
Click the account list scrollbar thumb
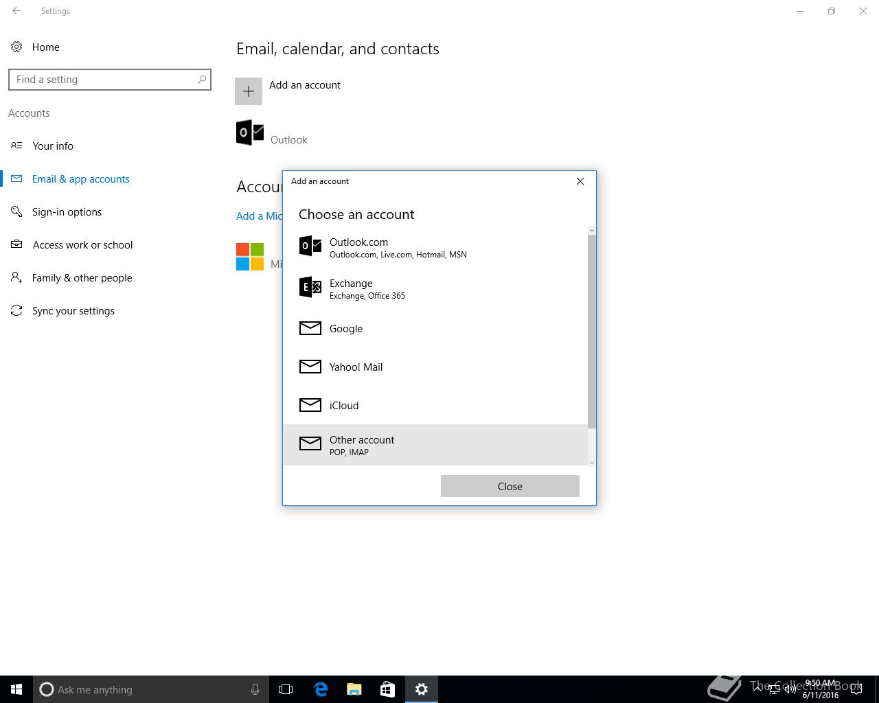[592, 332]
